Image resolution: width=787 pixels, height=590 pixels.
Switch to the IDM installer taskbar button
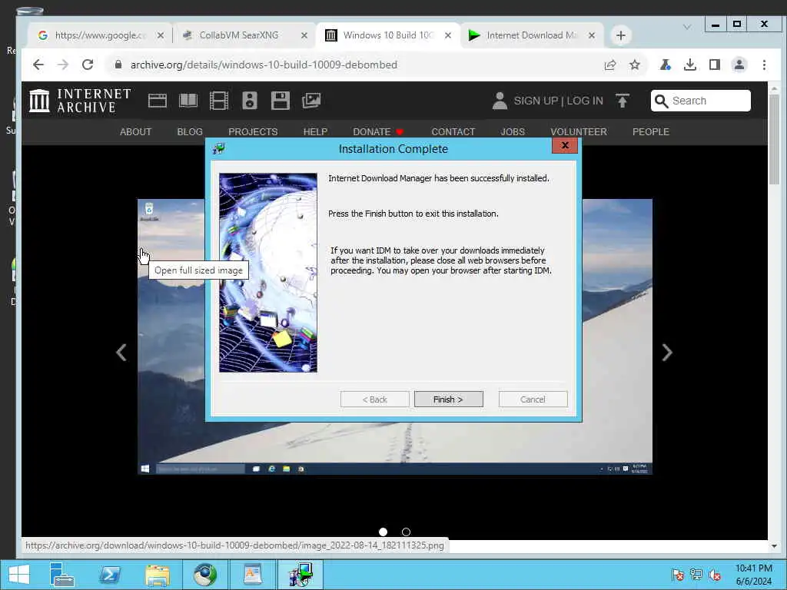(301, 575)
